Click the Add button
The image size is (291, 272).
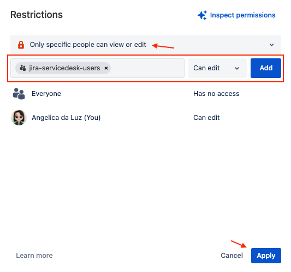266,68
